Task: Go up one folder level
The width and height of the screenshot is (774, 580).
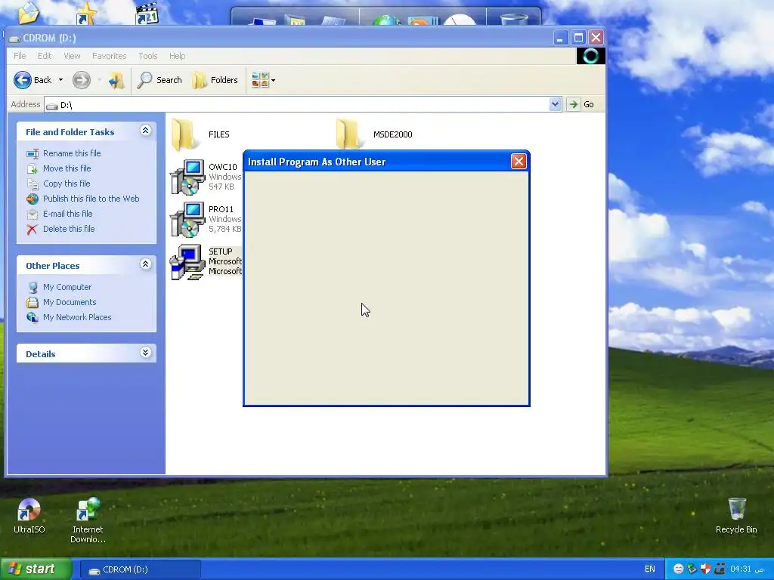Action: pyautogui.click(x=116, y=80)
